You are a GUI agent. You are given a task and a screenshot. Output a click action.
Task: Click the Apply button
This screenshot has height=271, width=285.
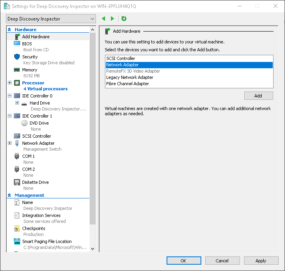coord(261,261)
